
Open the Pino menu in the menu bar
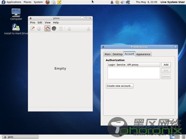pyautogui.click(x=32, y=23)
